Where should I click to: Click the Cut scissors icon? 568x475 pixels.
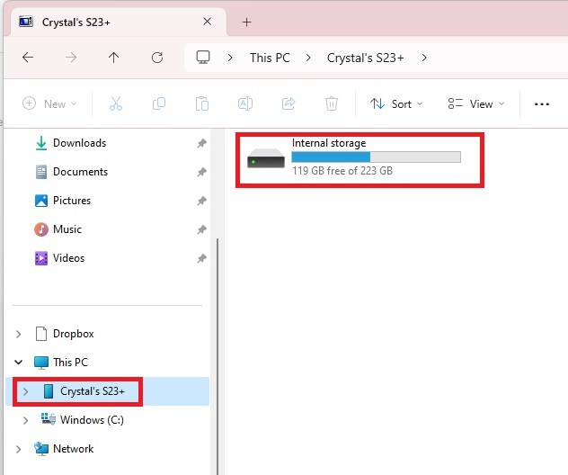(115, 103)
